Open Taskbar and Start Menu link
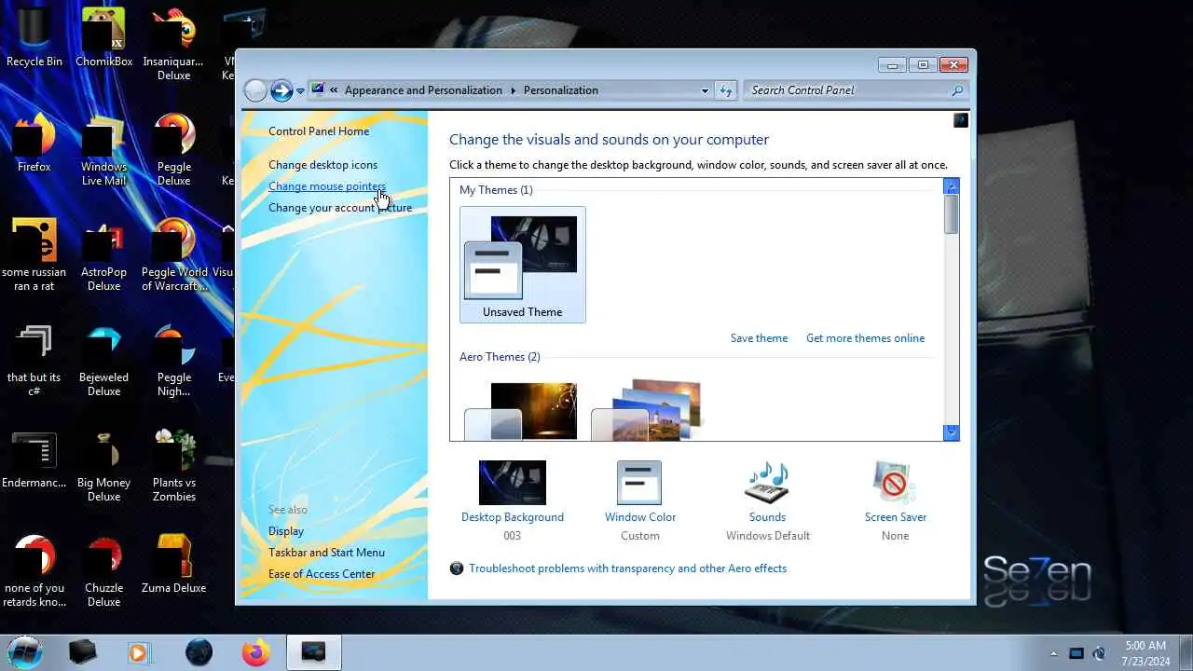The image size is (1193, 671). (326, 553)
